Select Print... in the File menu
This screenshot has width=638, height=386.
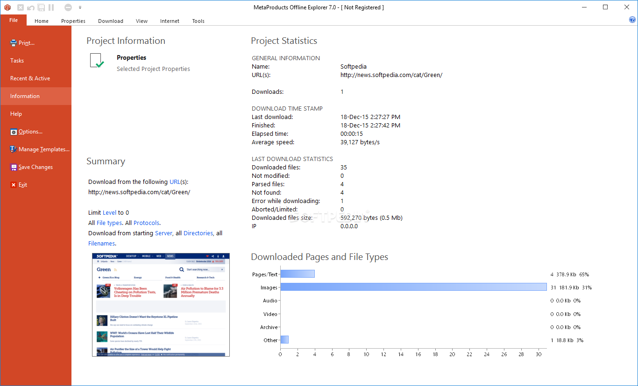click(x=36, y=43)
